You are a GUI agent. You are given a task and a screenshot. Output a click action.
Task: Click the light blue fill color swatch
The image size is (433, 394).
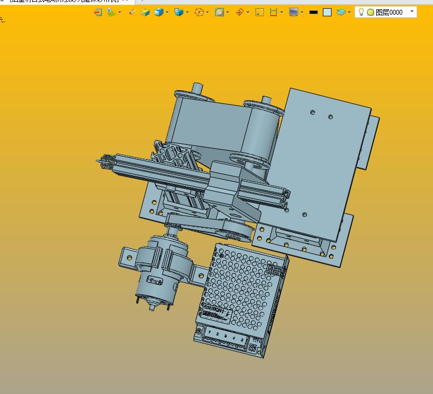[327, 13]
